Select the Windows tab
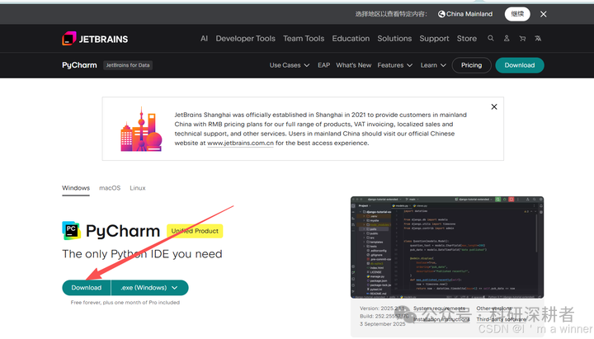The height and width of the screenshot is (339, 594). 76,188
